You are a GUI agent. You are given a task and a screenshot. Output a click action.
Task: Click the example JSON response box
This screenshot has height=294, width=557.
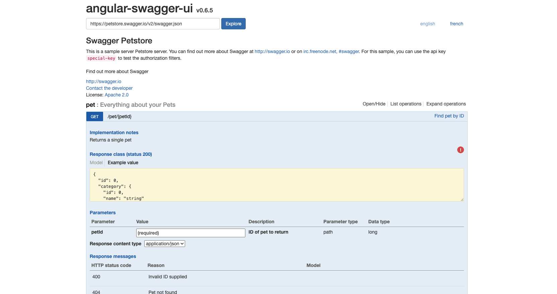point(276,185)
